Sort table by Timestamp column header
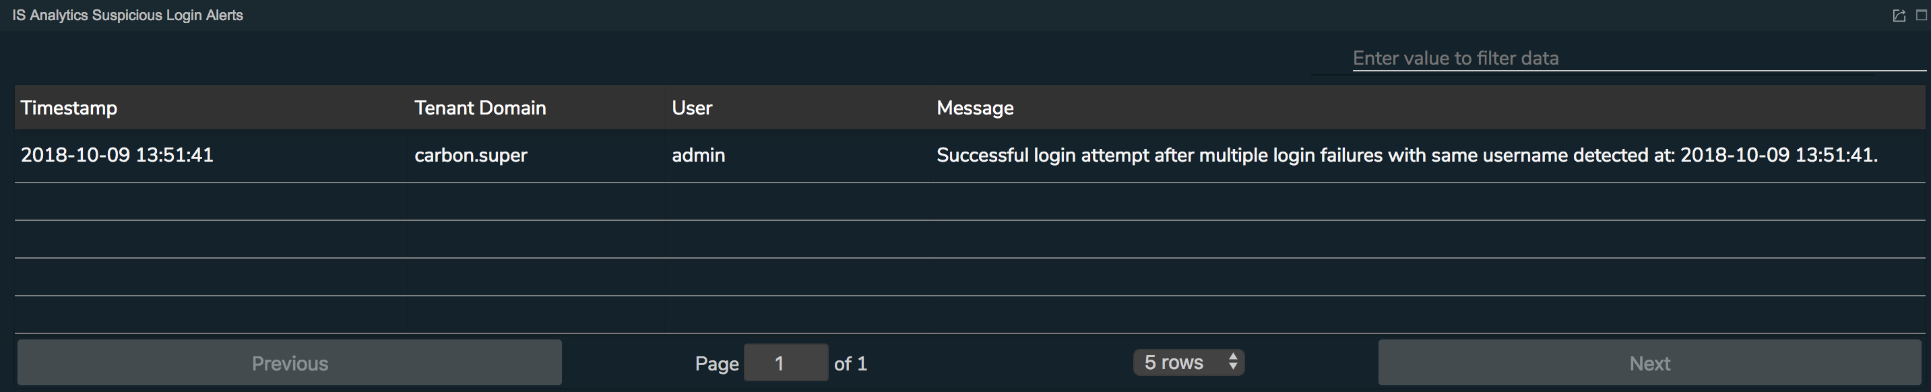Image resolution: width=1931 pixels, height=392 pixels. [x=69, y=108]
